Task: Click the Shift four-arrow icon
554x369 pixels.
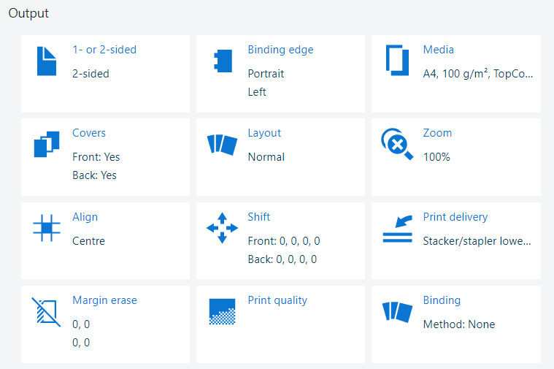Action: (222, 228)
